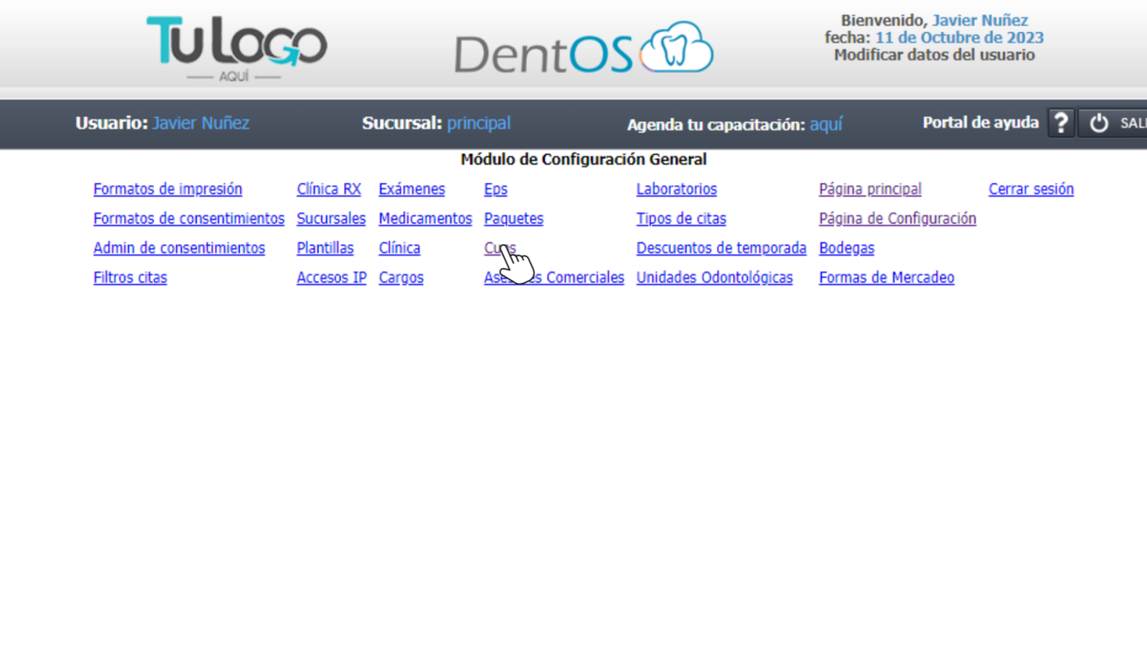Open the Paquetes link
1147x645 pixels.
coord(514,219)
